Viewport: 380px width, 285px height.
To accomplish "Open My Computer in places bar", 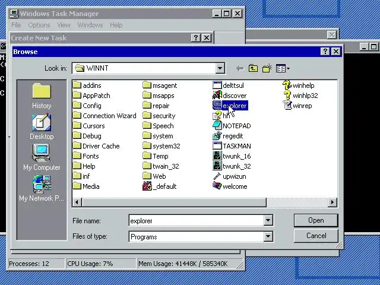I will [x=42, y=157].
